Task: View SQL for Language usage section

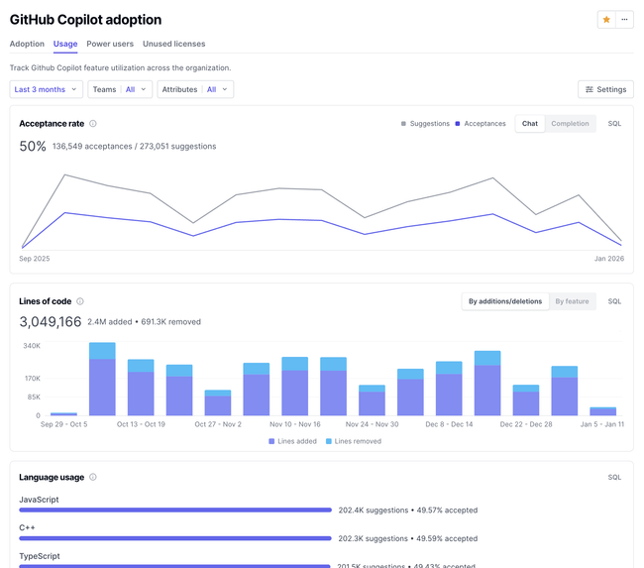Action: pyautogui.click(x=614, y=477)
